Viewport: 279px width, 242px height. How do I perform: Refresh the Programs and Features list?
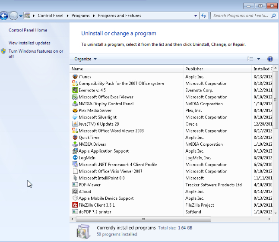click(203, 16)
